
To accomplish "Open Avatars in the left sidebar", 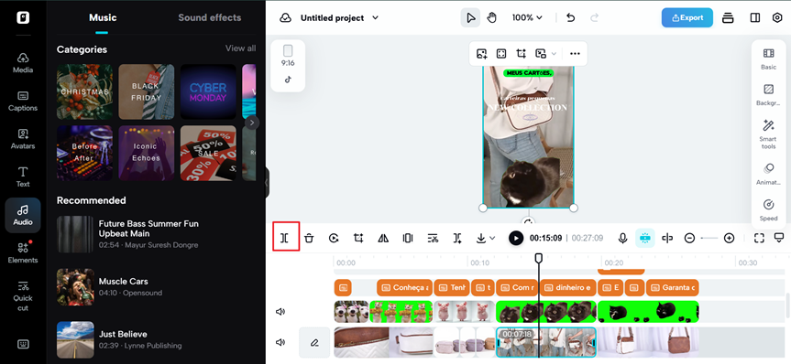I will pos(23,139).
